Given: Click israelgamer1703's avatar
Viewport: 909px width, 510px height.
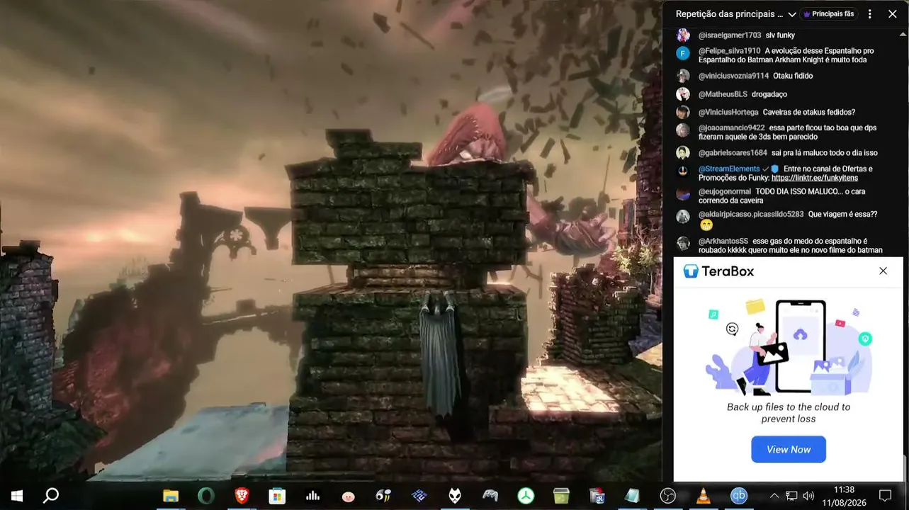Looking at the screenshot, I should coord(683,35).
